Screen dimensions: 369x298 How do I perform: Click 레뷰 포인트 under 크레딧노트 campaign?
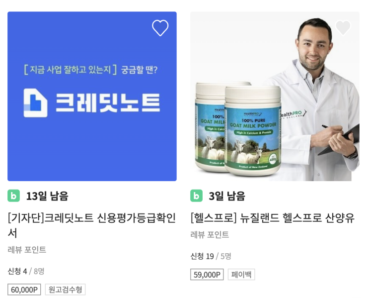click(27, 250)
